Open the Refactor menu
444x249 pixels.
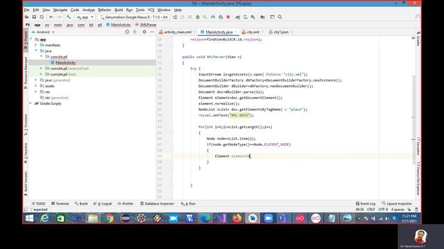[x=105, y=10]
